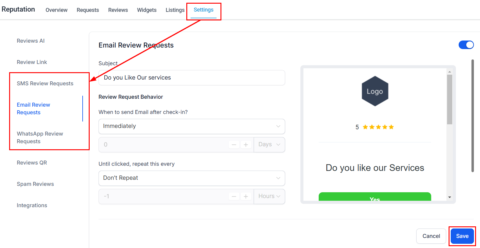Open the Immediately send-timing dropdown
The height and width of the screenshot is (248, 480).
[x=192, y=126]
